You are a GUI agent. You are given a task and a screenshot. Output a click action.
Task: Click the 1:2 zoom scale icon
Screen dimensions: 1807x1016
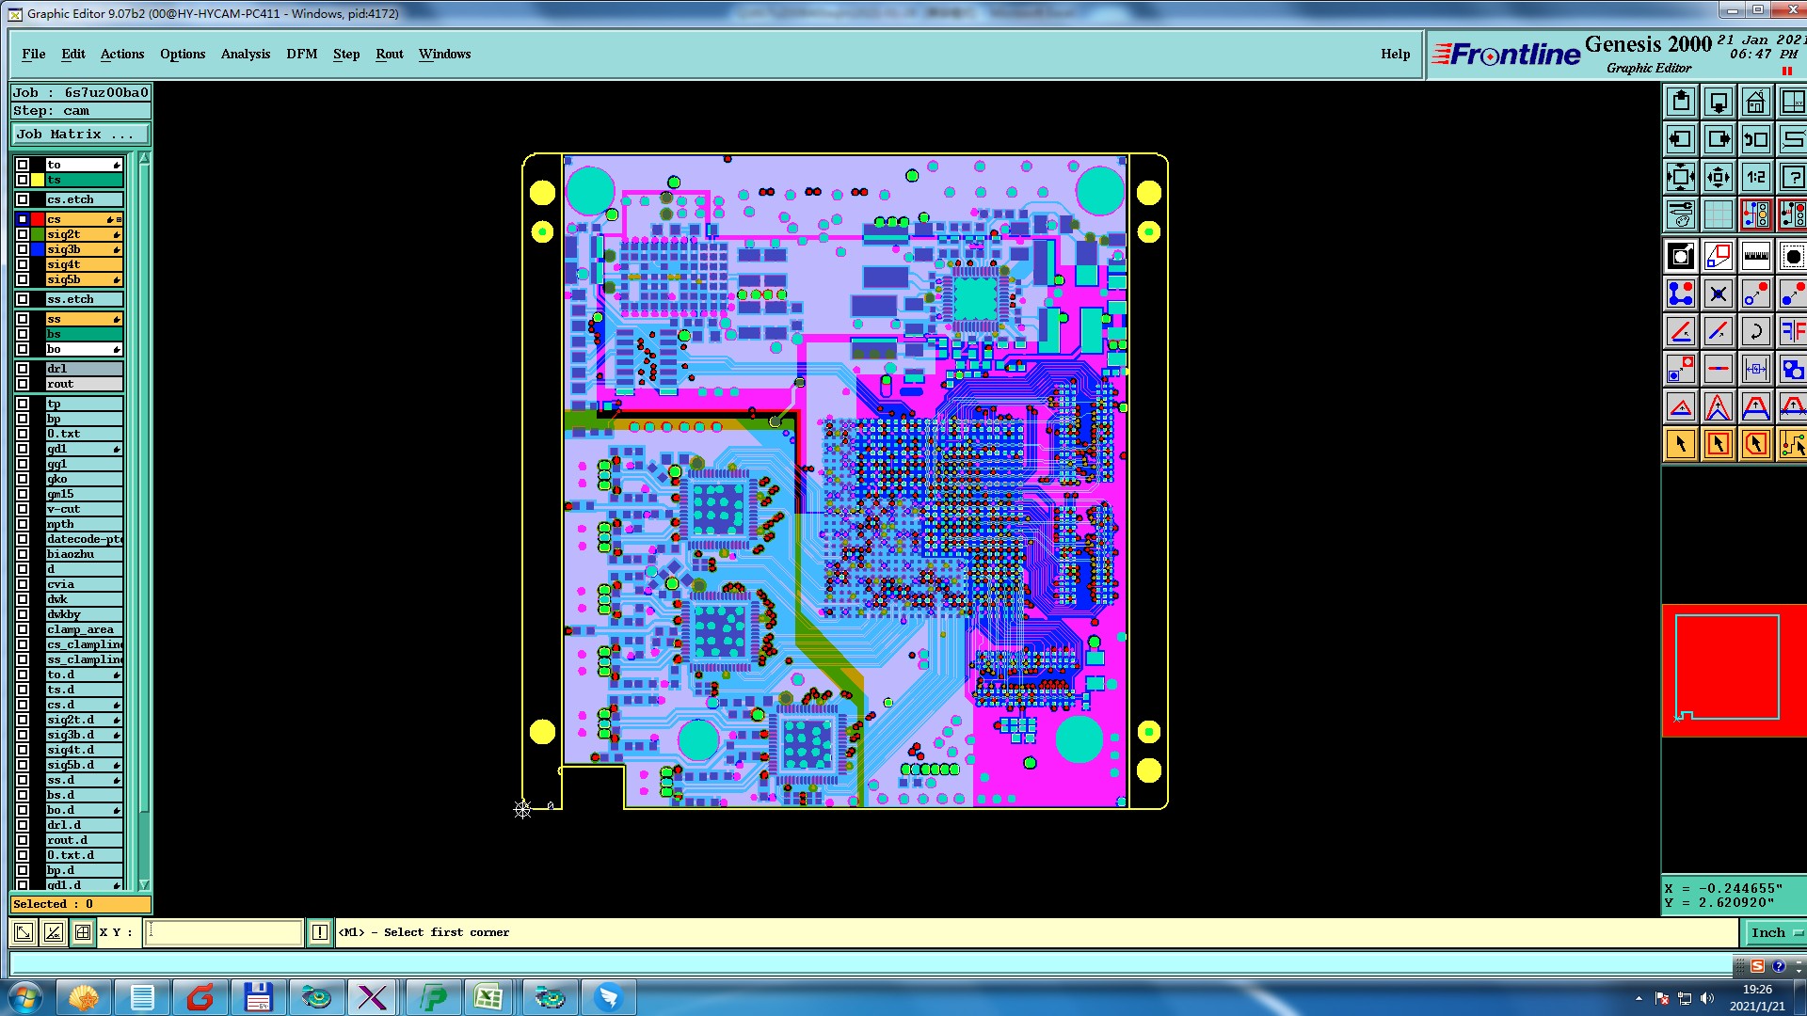[1755, 177]
